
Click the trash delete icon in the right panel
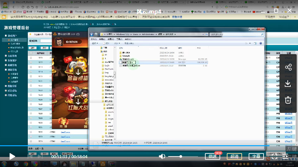point(288,100)
